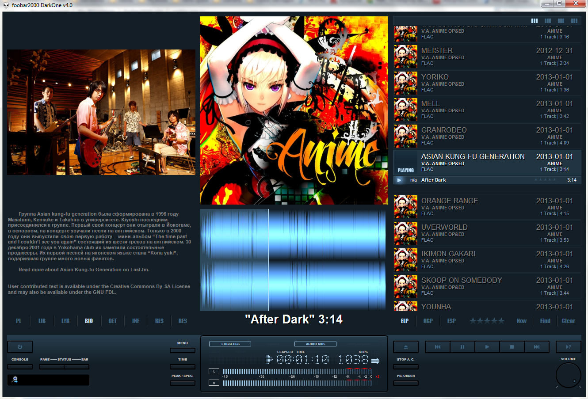Switch to the PL tab
The height and width of the screenshot is (399, 588).
pos(19,321)
